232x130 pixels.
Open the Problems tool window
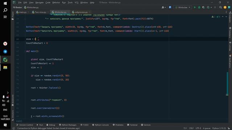(x=118, y=125)
